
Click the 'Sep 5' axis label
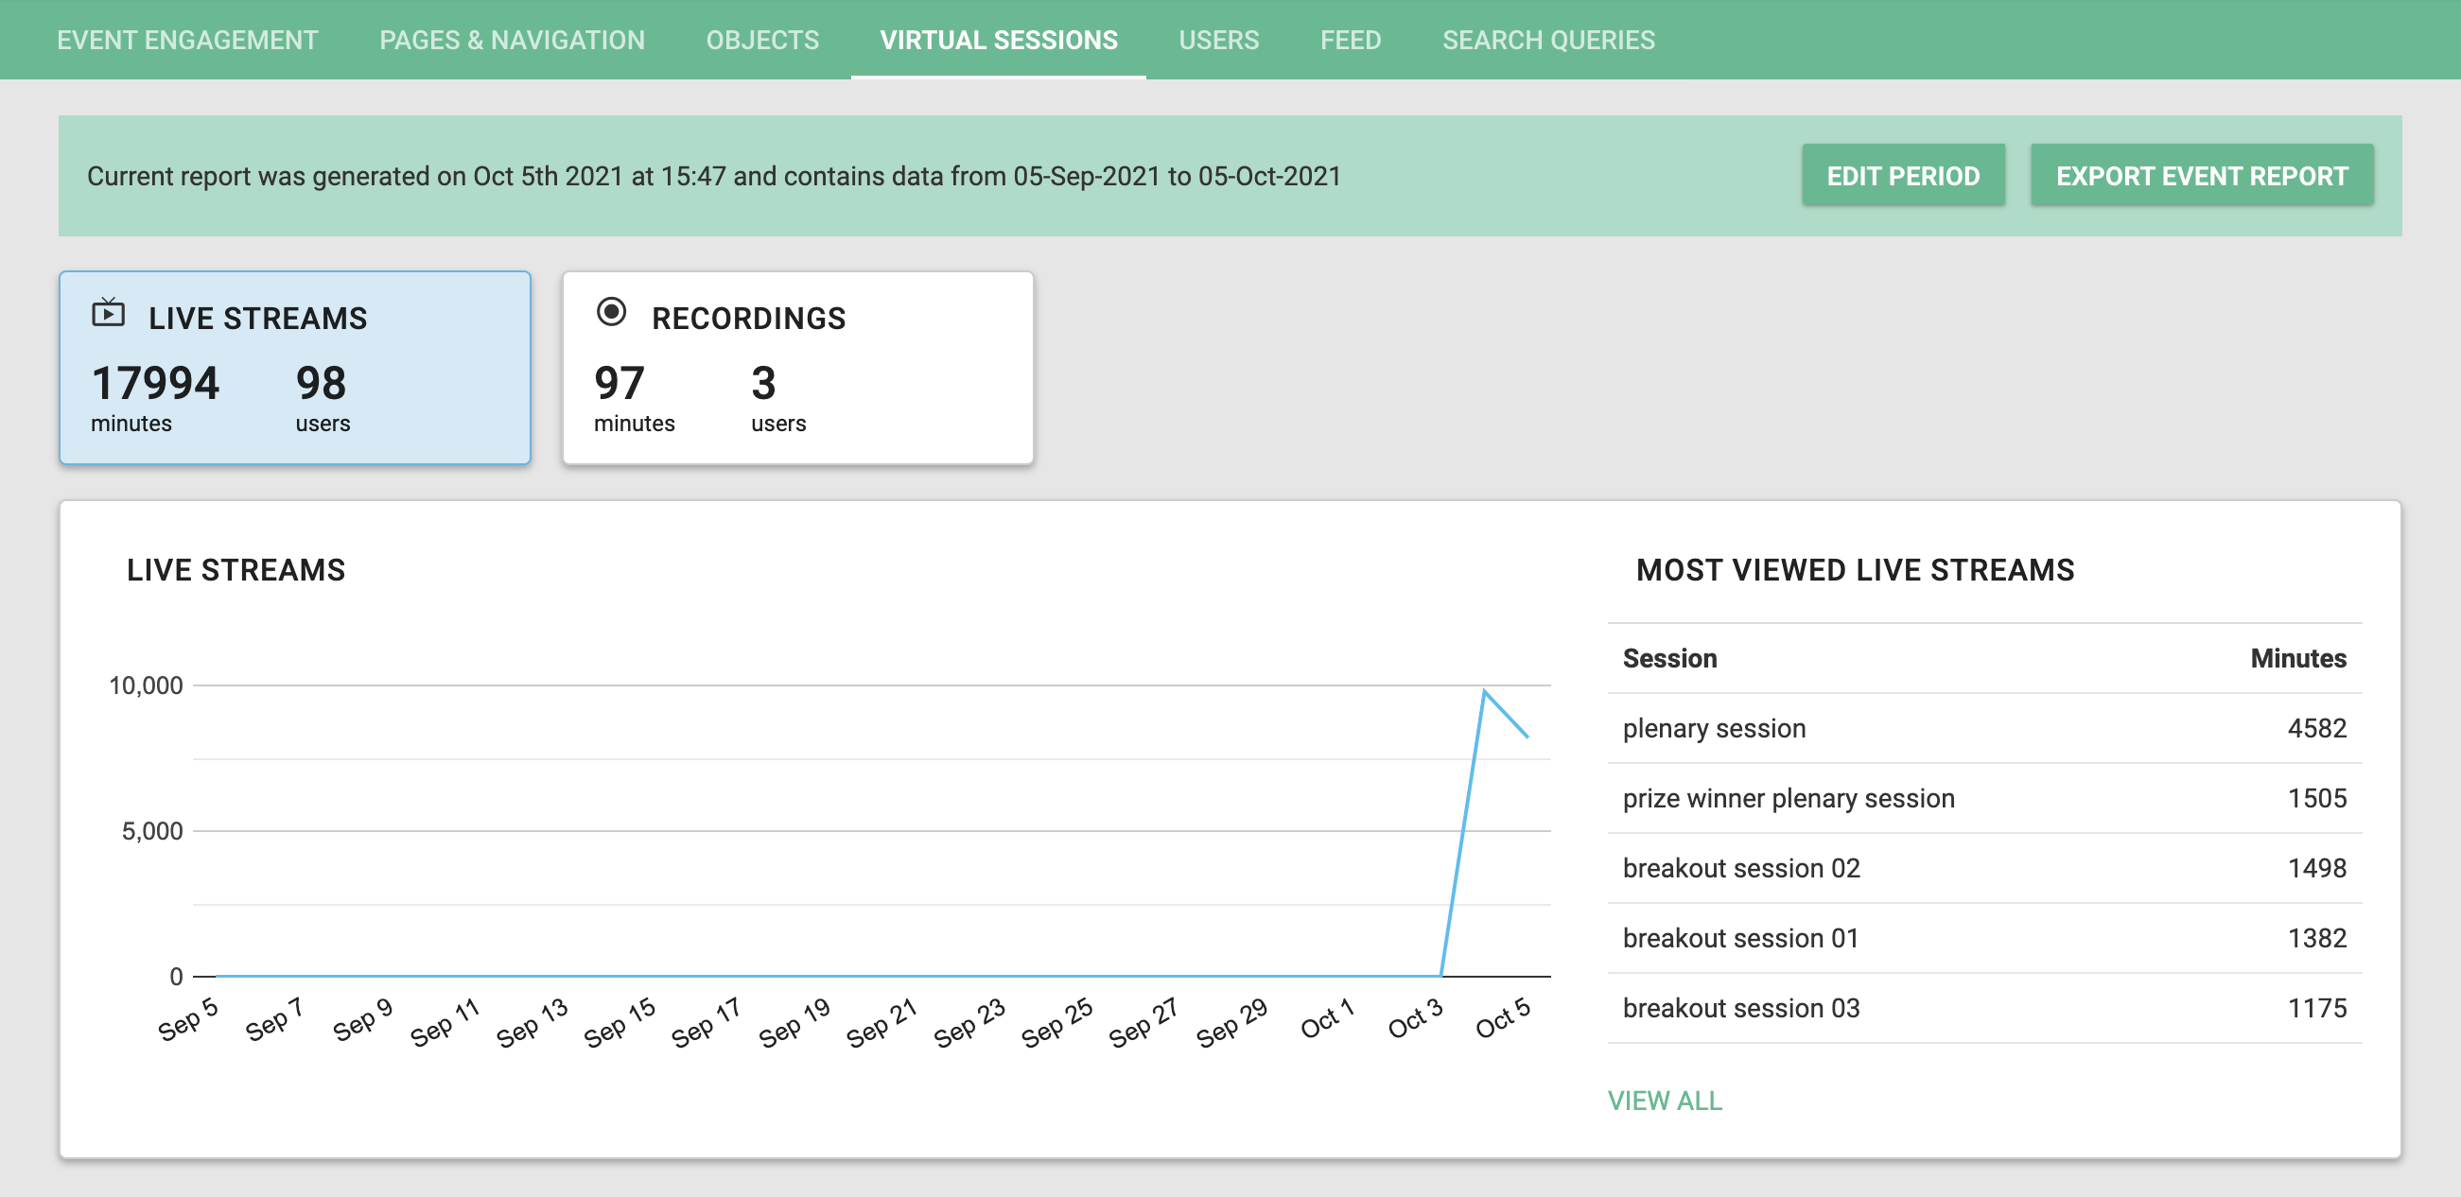pos(188,1020)
